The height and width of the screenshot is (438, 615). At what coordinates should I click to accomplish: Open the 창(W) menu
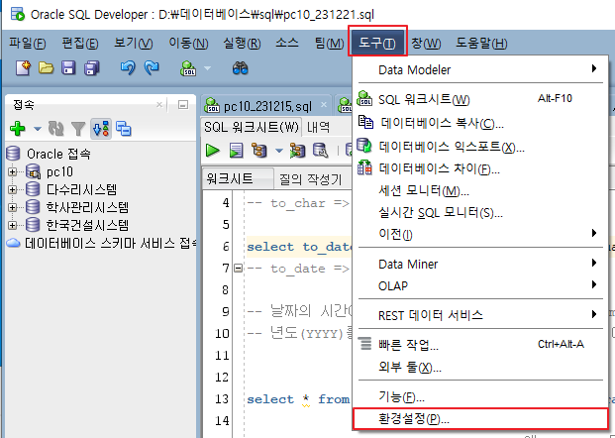(426, 43)
